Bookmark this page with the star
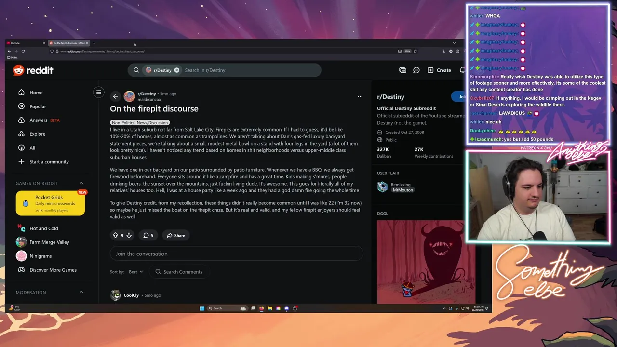This screenshot has width=617, height=347. (415, 51)
